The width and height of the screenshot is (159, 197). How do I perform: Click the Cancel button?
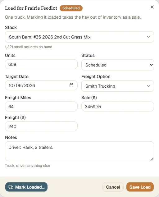[x=113, y=187]
